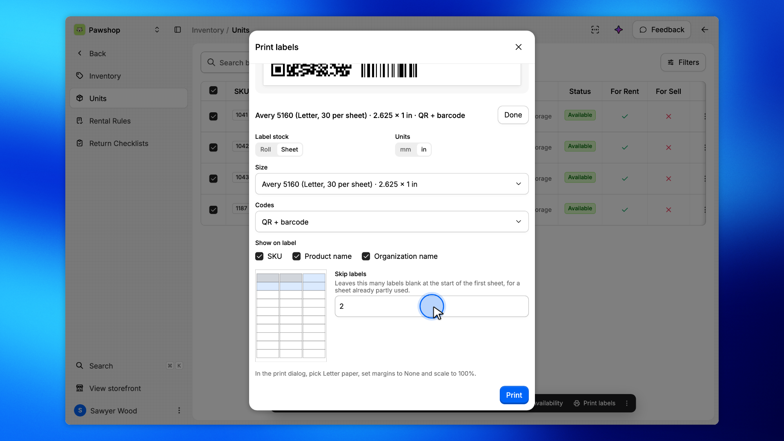Click the Pawshop raccoon logo icon
Screen dimensions: 784x441
click(x=80, y=30)
